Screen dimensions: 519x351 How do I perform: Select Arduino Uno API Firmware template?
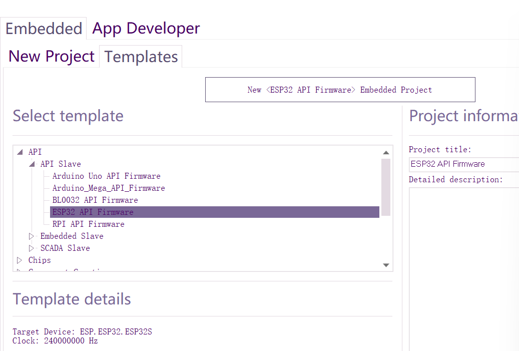(x=106, y=176)
